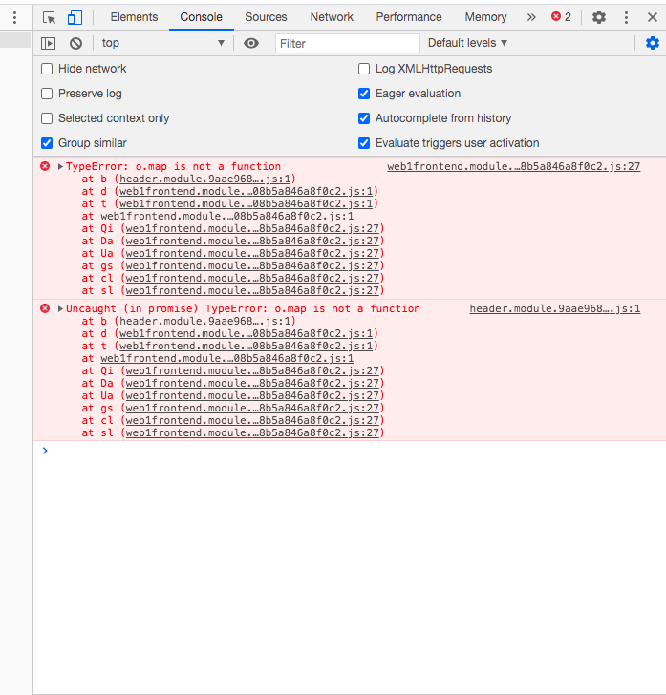Open blue console settings gear icon
This screenshot has width=666, height=695.
click(653, 43)
